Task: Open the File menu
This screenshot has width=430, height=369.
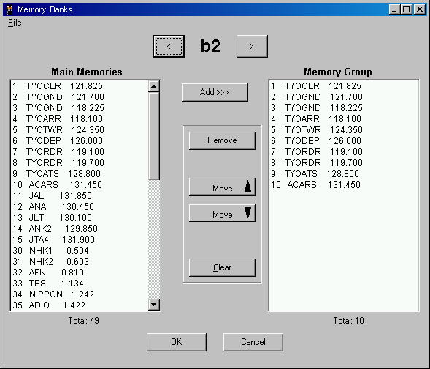Action: click(15, 23)
